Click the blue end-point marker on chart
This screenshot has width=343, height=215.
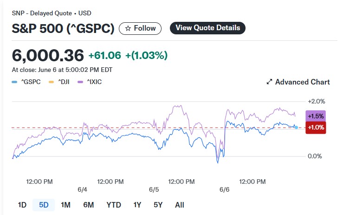pos(296,127)
